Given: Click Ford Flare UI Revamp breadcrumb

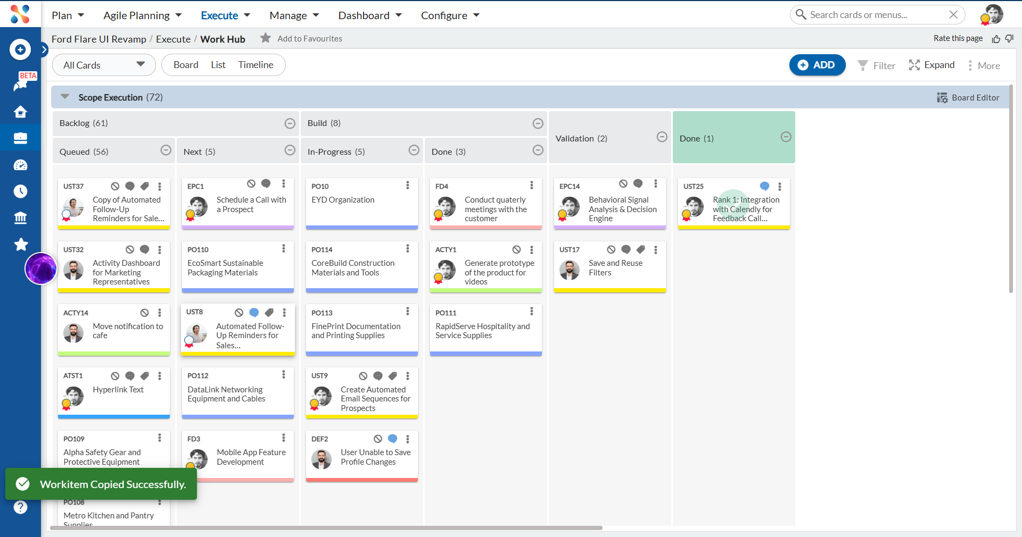Looking at the screenshot, I should pos(99,39).
